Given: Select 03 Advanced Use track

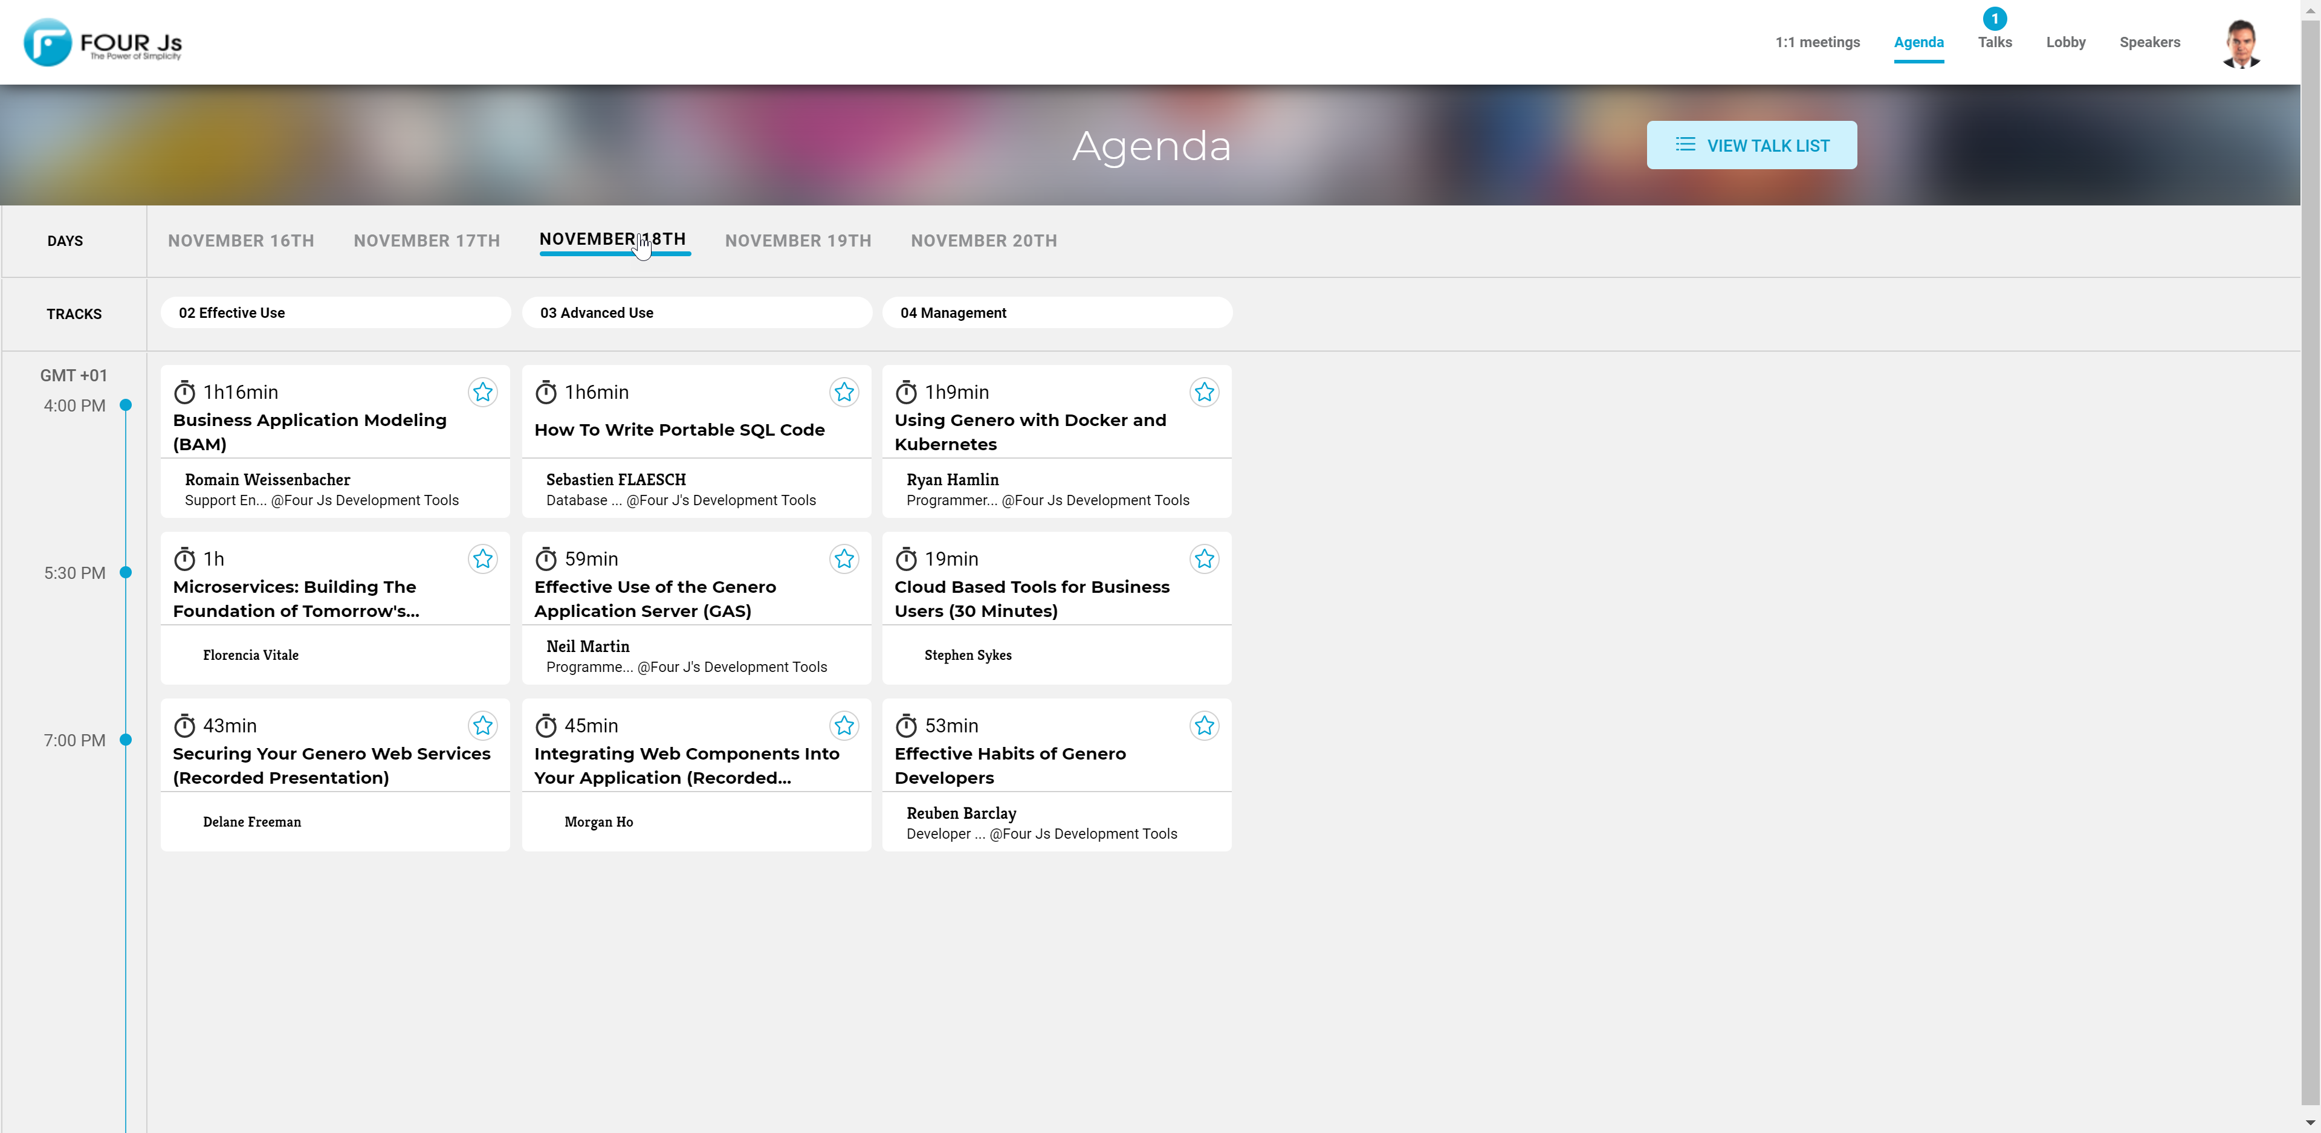Looking at the screenshot, I should (696, 312).
